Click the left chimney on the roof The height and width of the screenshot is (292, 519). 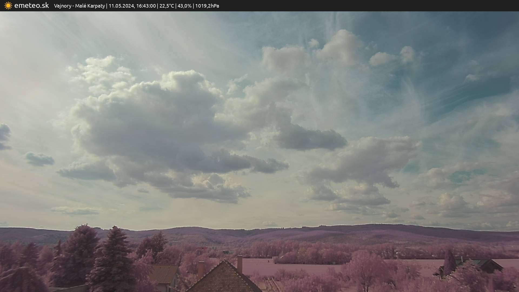pos(201,269)
